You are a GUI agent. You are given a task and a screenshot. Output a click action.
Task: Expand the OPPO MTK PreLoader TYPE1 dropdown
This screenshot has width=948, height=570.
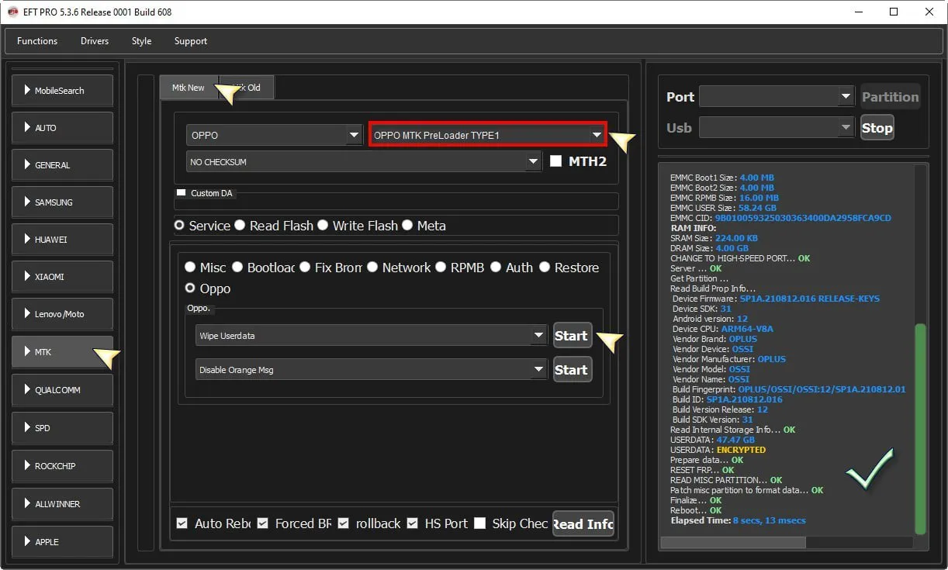tap(488, 135)
